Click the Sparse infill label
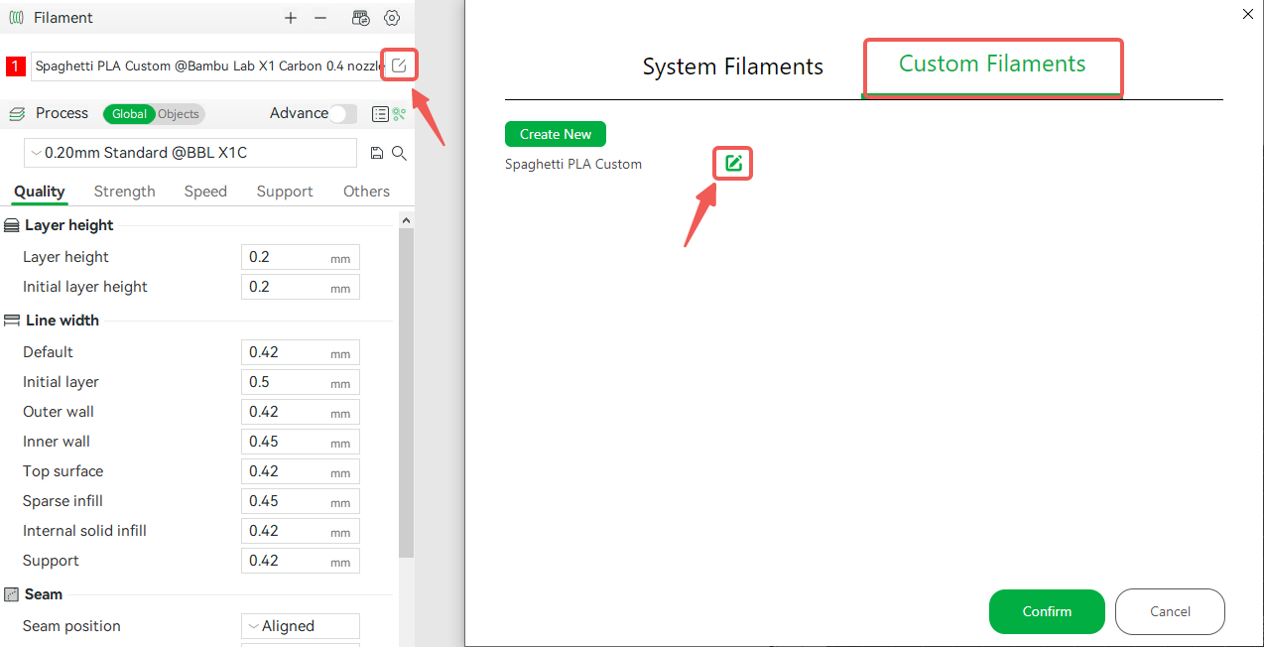 point(63,501)
